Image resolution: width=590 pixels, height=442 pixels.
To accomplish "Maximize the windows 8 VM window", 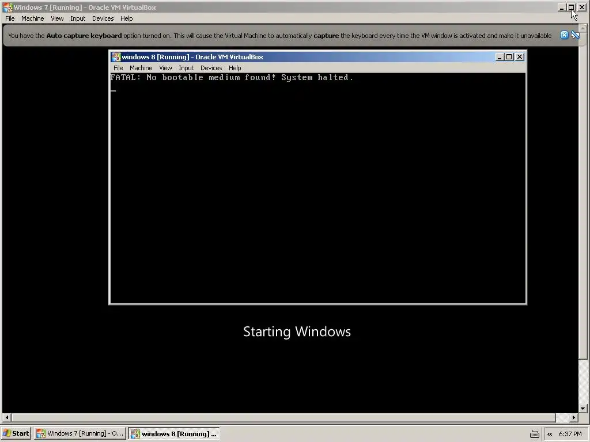I will coord(509,57).
